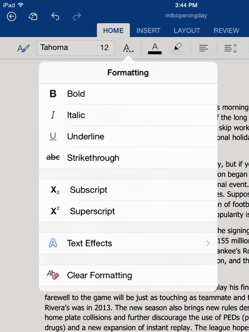Tap the highlighter pen icon

pos(177,48)
